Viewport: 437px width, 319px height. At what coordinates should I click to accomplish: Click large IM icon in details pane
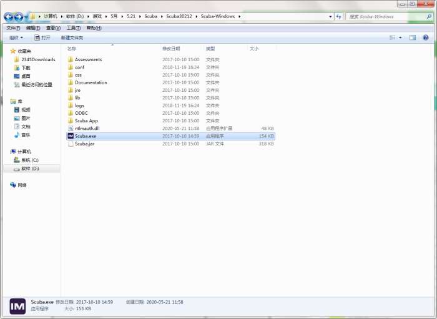click(17, 306)
